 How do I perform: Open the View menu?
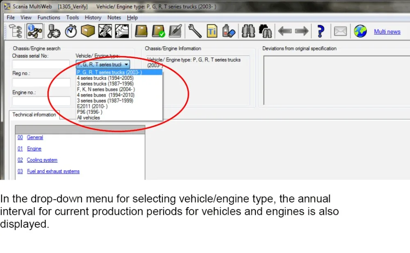click(x=26, y=18)
